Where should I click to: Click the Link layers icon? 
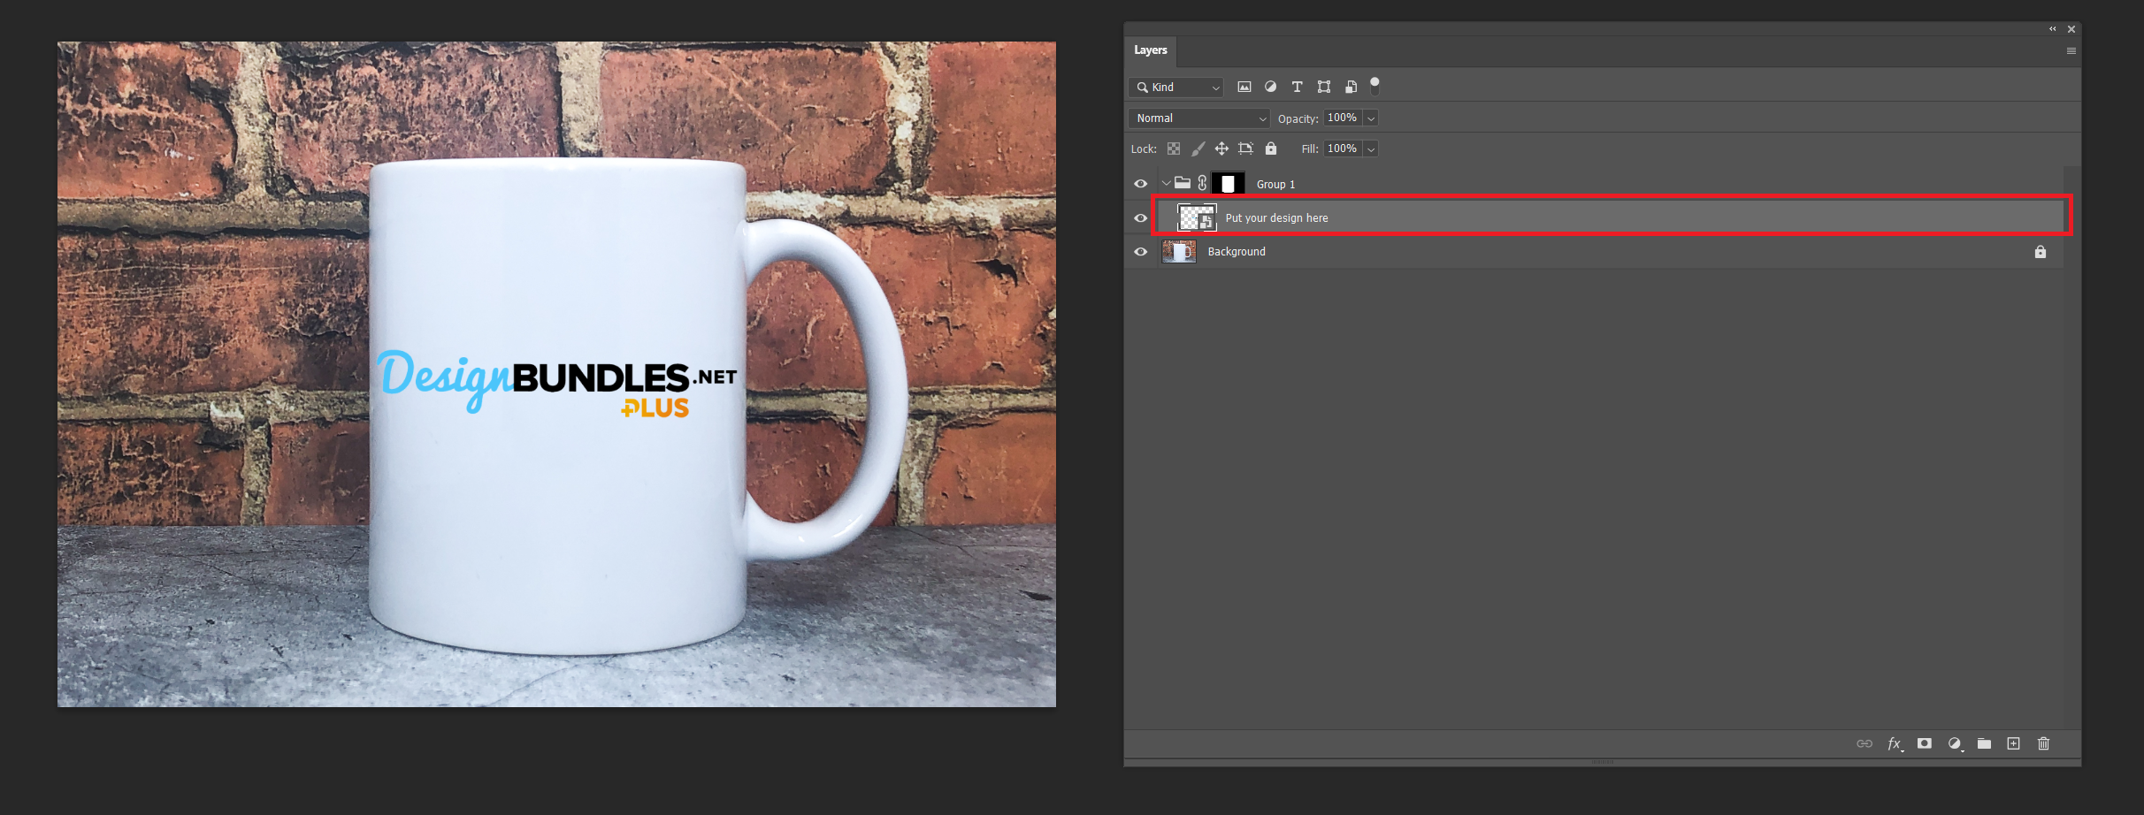pos(1865,743)
